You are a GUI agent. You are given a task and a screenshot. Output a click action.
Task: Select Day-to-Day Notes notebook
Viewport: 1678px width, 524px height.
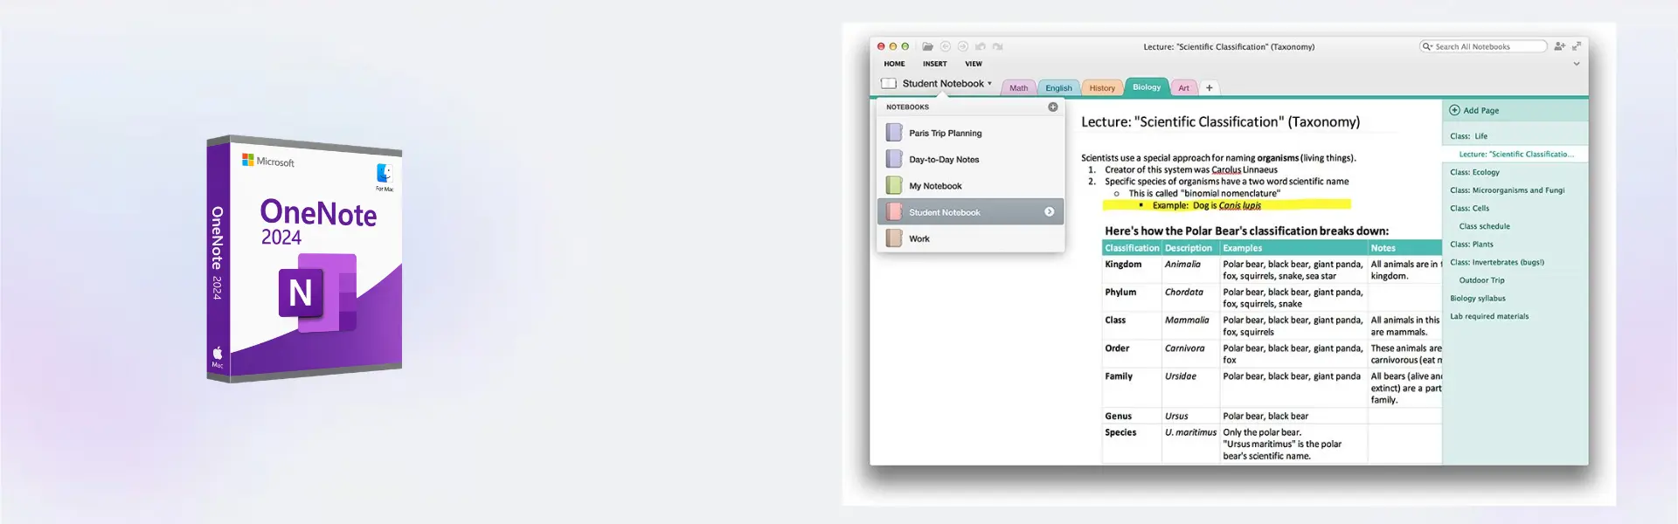970,159
